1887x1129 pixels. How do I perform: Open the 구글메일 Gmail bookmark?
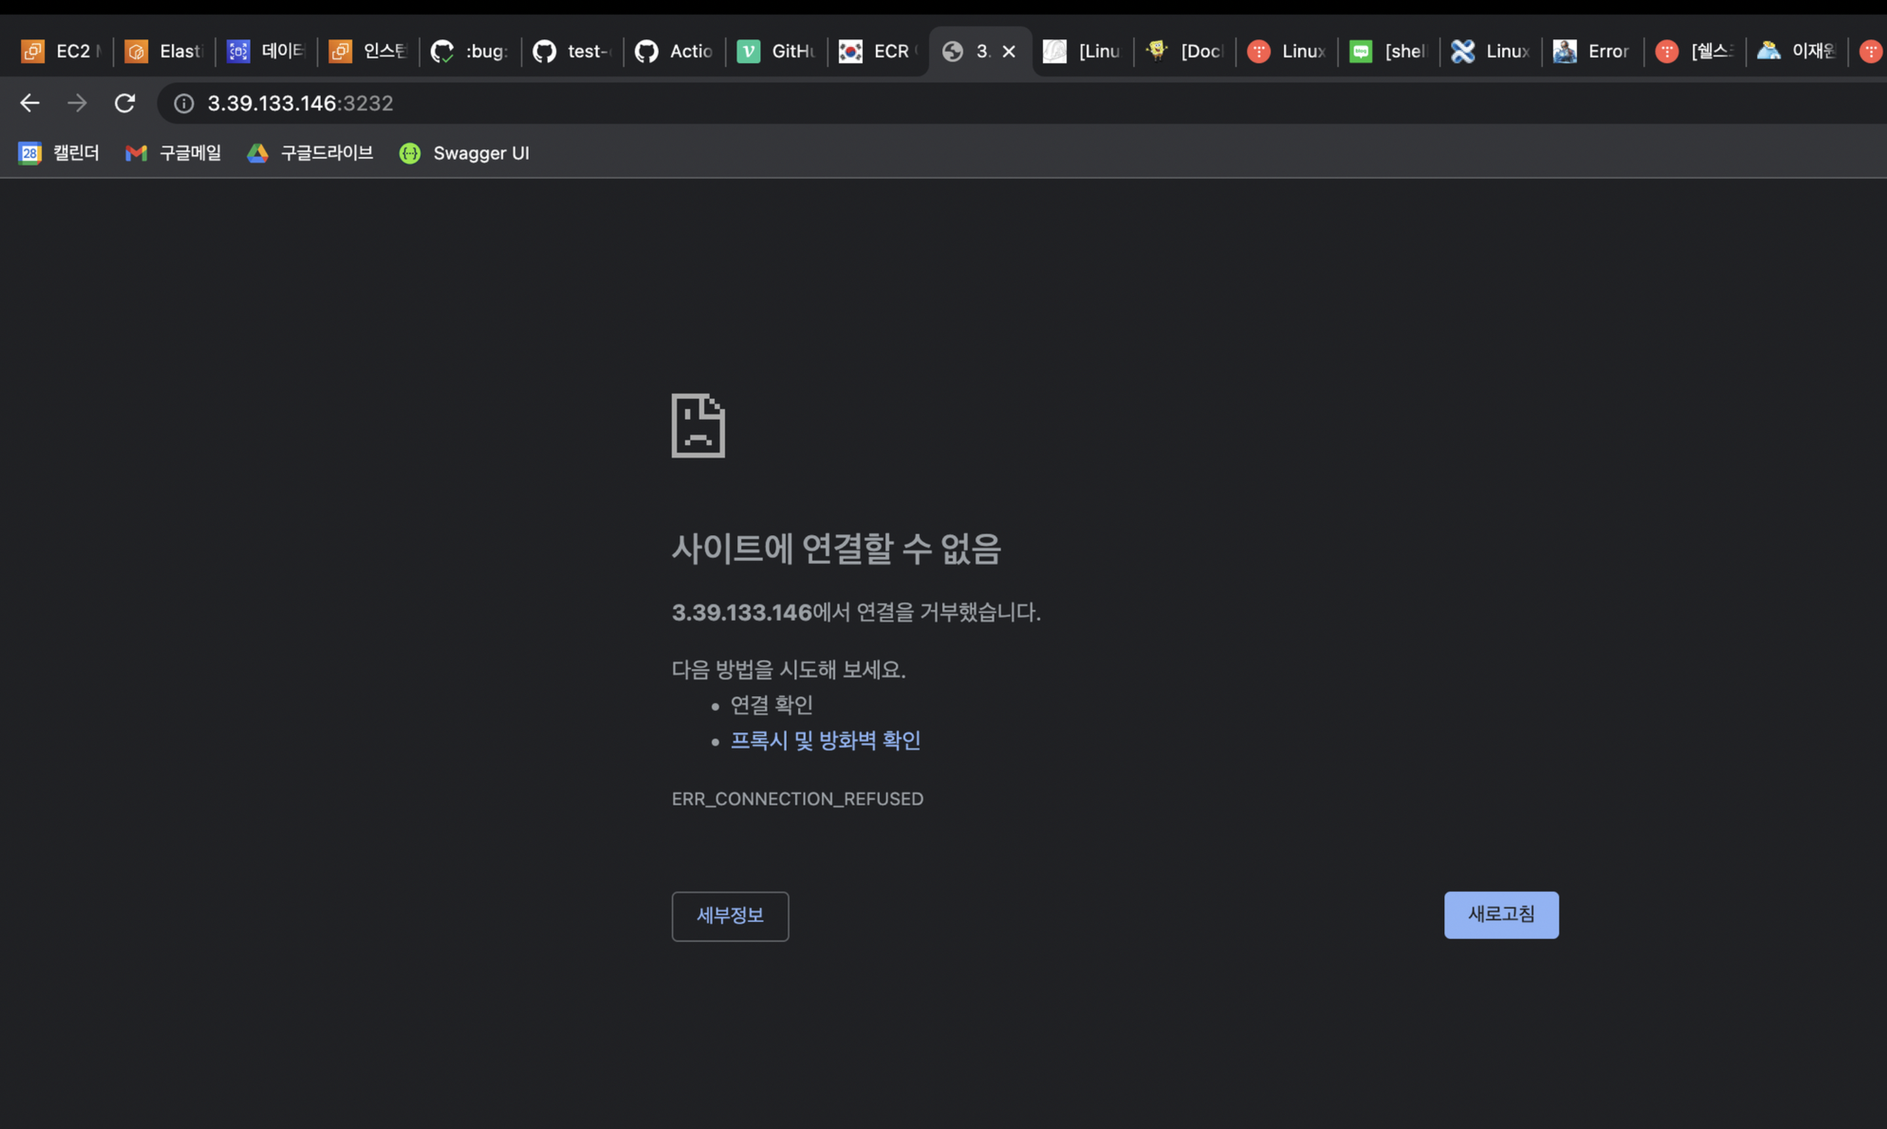(x=174, y=153)
